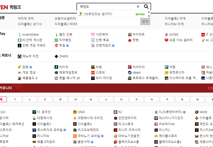
Task: Open the WoW icon link
Action: [196, 111]
